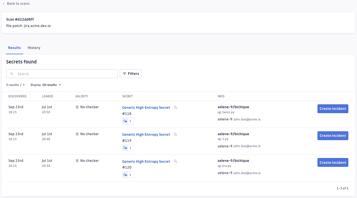Sort by the Leaked column arrows
The height and width of the screenshot is (198, 357).
pyautogui.click(x=56, y=96)
